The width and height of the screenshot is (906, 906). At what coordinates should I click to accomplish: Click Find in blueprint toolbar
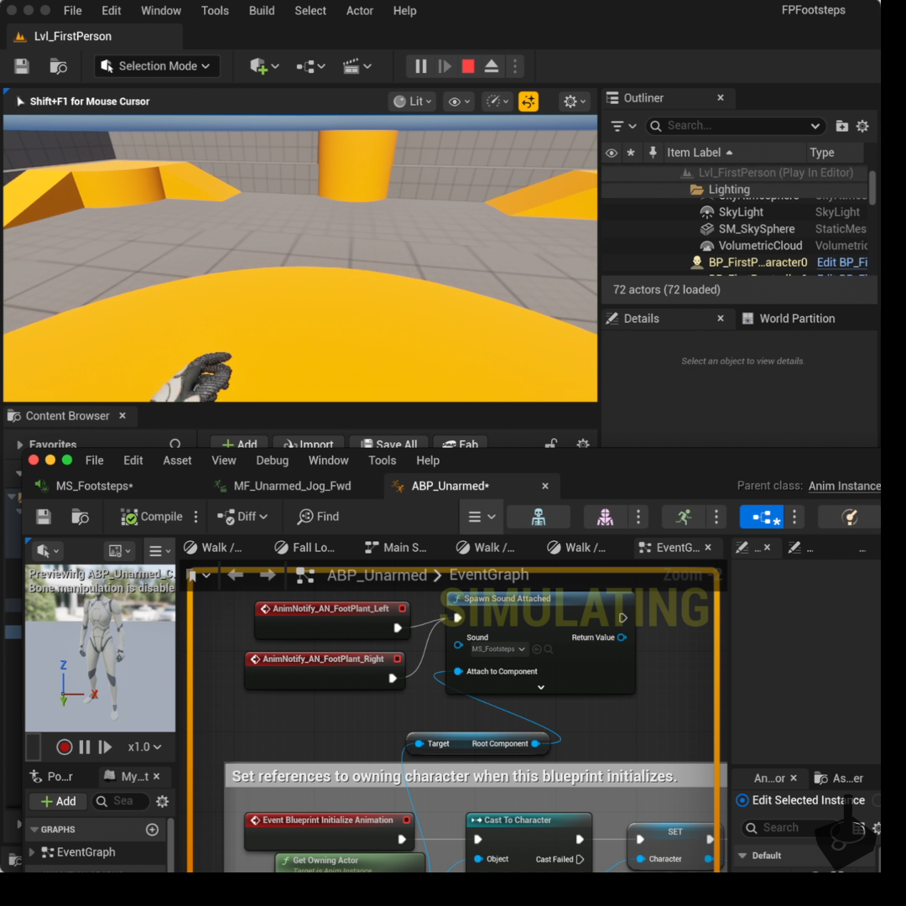(x=319, y=517)
